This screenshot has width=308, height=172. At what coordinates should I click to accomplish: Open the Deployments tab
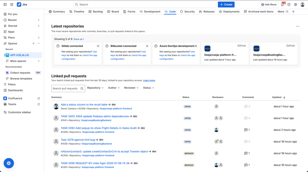tap(229, 12)
